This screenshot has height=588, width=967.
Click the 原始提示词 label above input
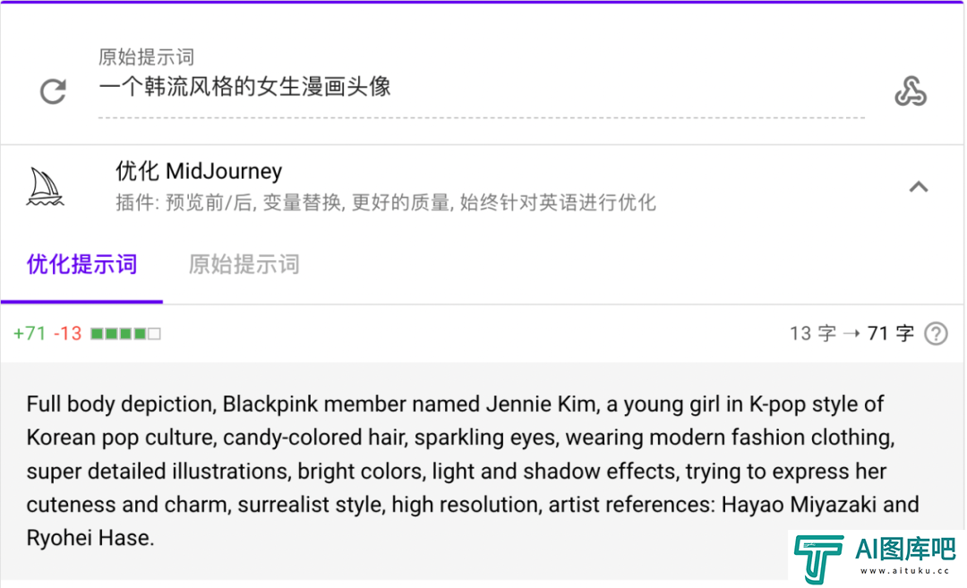coord(146,56)
